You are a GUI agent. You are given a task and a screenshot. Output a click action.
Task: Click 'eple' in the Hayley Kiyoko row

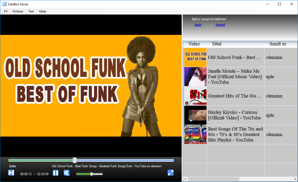(x=270, y=115)
